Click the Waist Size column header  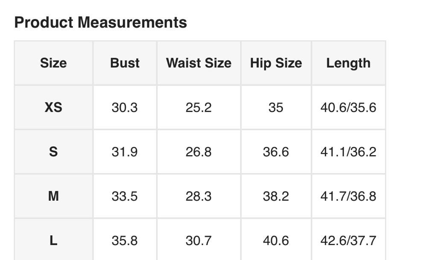(x=198, y=63)
